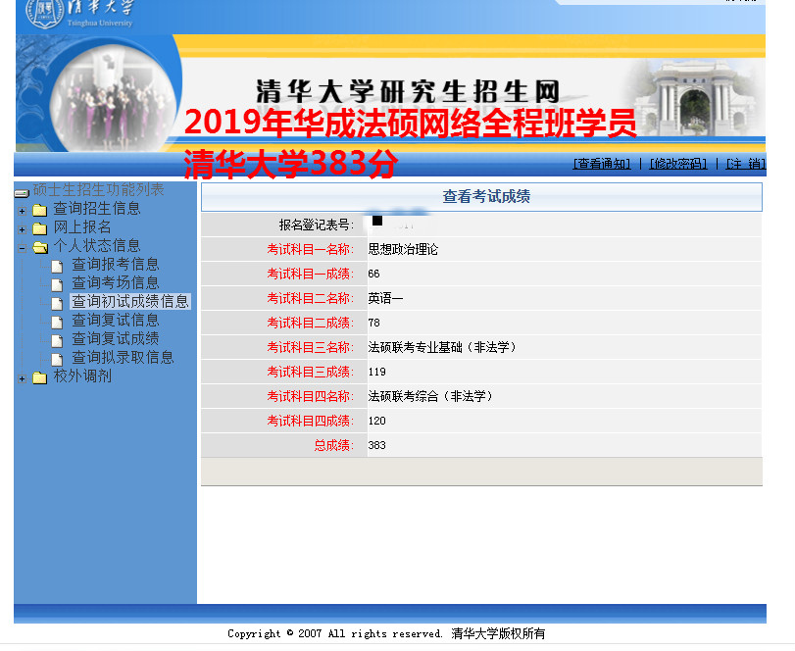The width and height of the screenshot is (795, 651).
Task: Click the Tsinghua University logo emblem
Action: click(x=45, y=12)
